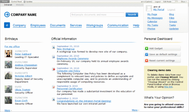189x112 pixels.
Task: Open the Workgroups navigation menu
Action: click(x=94, y=26)
